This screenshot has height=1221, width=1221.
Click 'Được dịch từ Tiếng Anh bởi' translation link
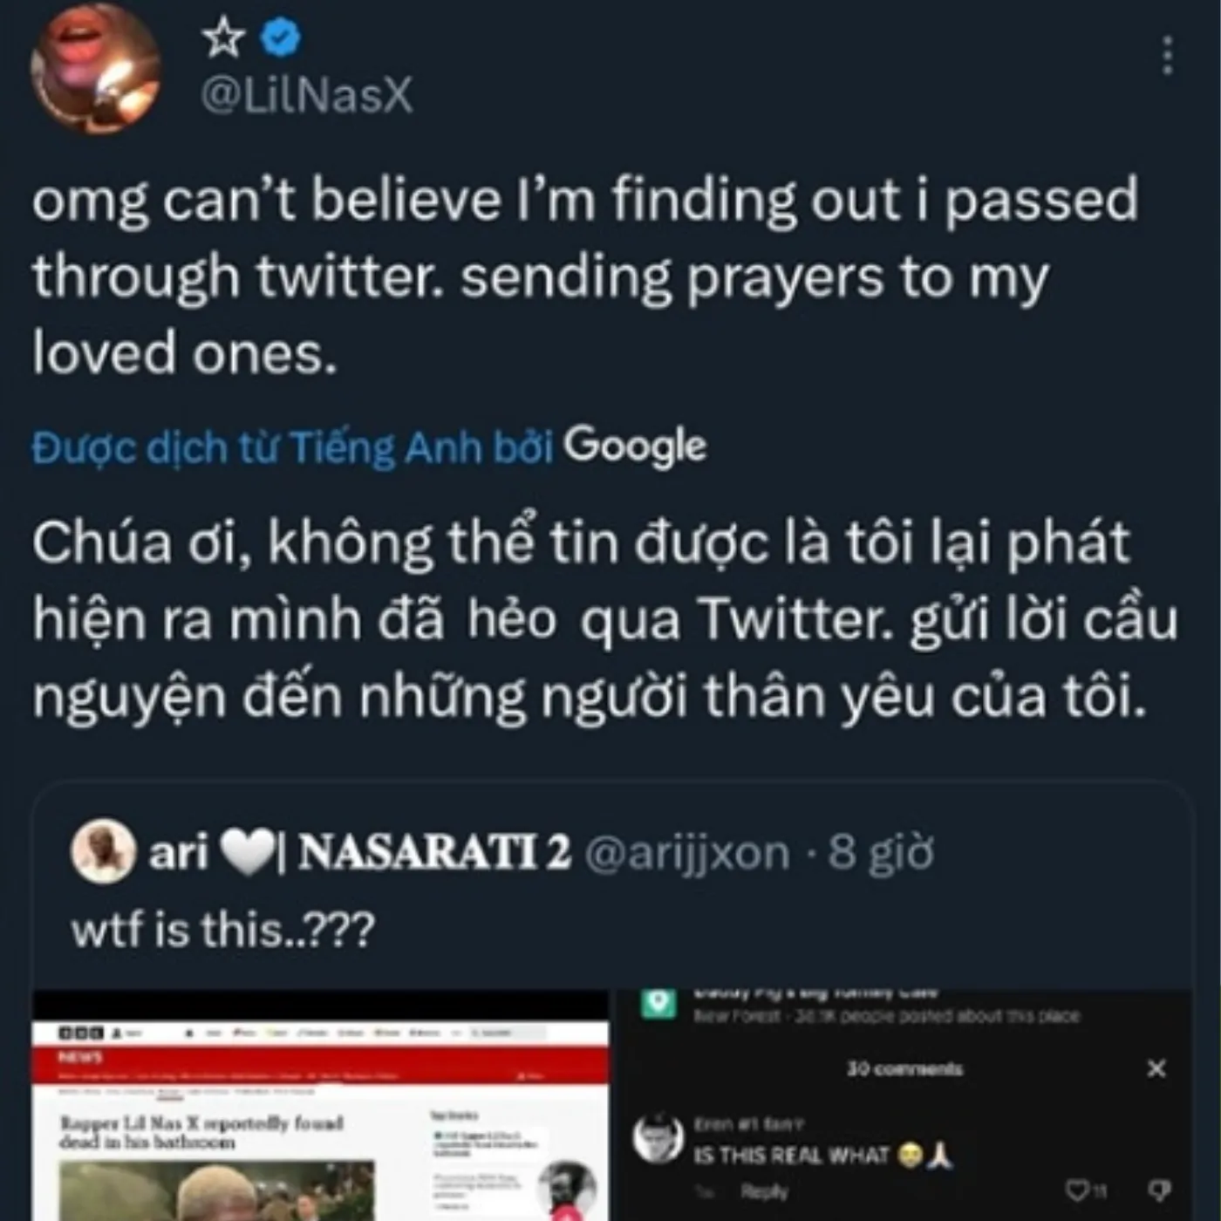pos(292,448)
